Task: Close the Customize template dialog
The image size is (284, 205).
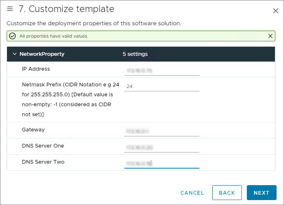Action: pyautogui.click(x=276, y=11)
